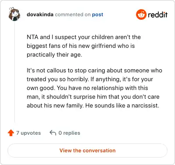Click the phrase "practically their age."
This screenshot has height=165, width=175.
tap(54, 55)
